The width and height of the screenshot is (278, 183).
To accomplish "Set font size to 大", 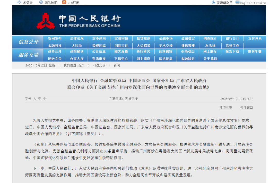I will (x=35, y=99).
